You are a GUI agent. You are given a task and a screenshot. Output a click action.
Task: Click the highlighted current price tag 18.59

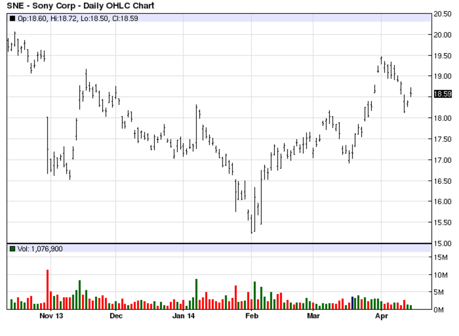(x=443, y=94)
